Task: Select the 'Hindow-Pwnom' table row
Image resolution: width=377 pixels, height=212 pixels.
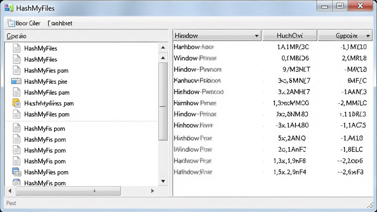Action: coord(273,70)
